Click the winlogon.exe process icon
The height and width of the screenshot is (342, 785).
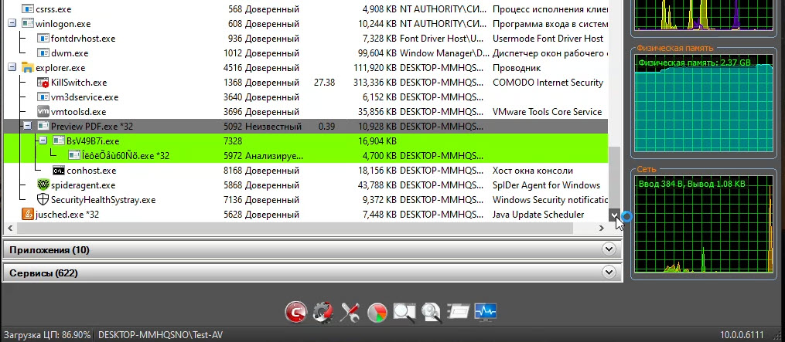[x=28, y=23]
